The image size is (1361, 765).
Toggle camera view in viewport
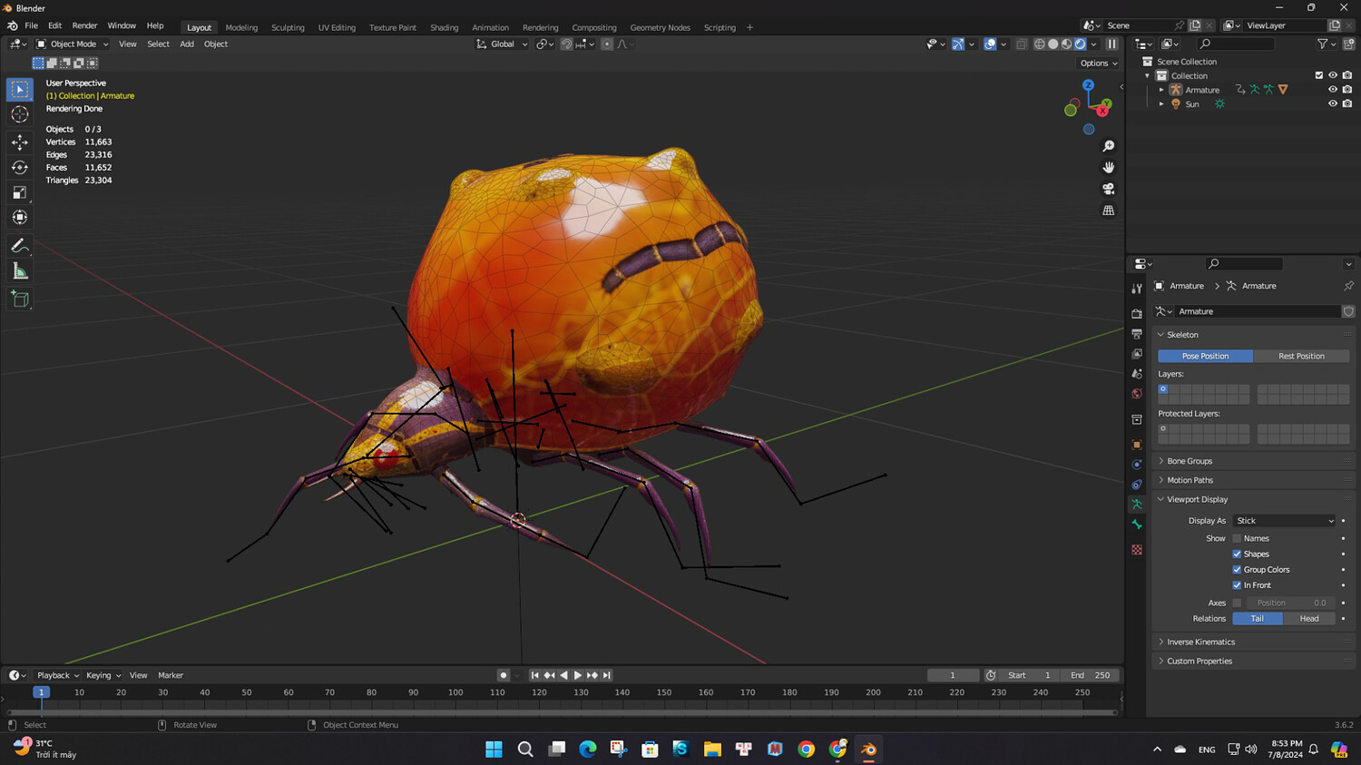pos(1108,189)
